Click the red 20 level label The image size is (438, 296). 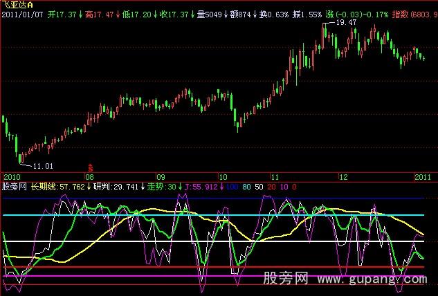pos(273,186)
